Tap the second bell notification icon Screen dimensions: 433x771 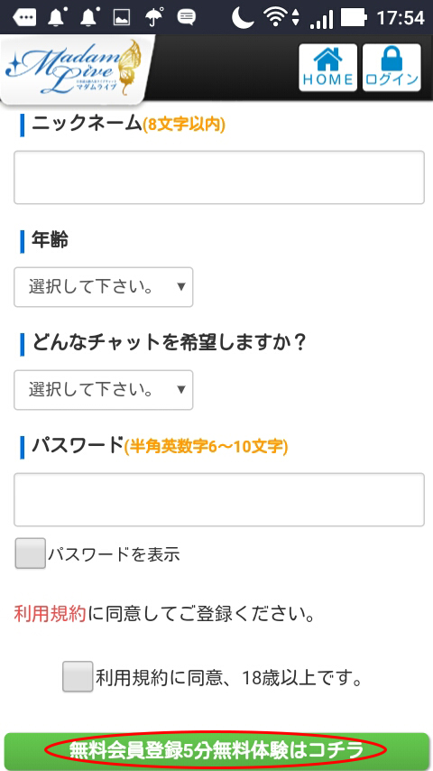89,18
